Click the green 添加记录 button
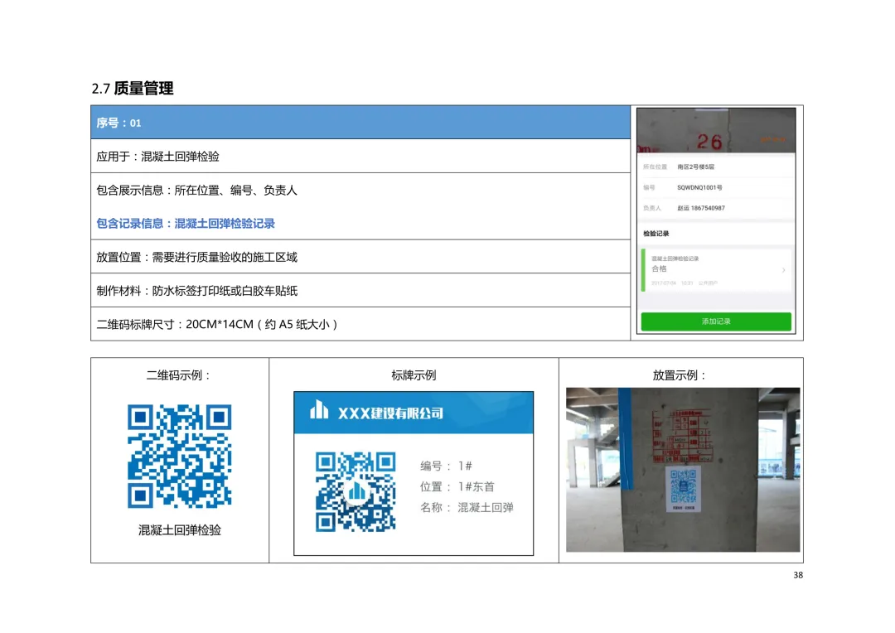The height and width of the screenshot is (633, 895). (x=716, y=321)
